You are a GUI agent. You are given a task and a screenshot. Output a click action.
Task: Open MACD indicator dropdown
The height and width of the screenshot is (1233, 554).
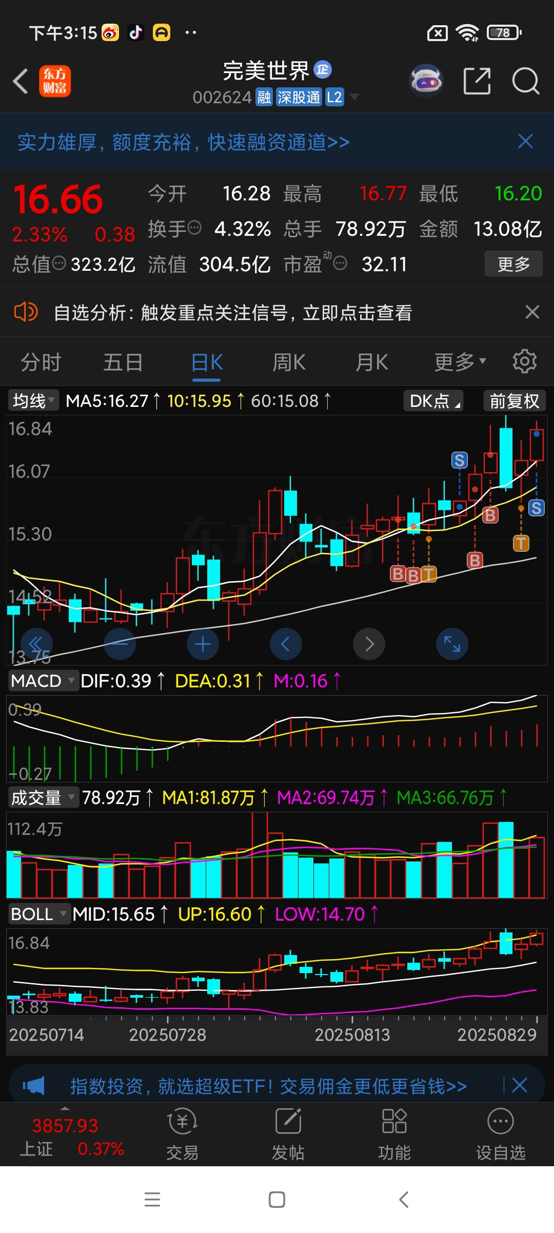coord(44,681)
